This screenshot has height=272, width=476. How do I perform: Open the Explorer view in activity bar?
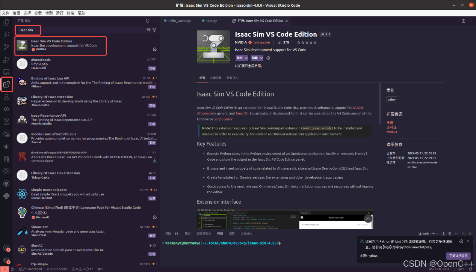(6, 23)
